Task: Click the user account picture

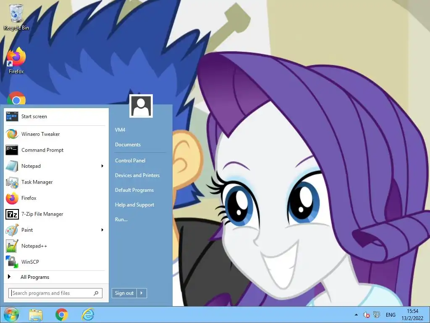Action: pyautogui.click(x=141, y=106)
